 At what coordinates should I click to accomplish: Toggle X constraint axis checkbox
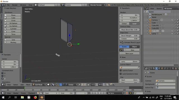(x=3, y=73)
